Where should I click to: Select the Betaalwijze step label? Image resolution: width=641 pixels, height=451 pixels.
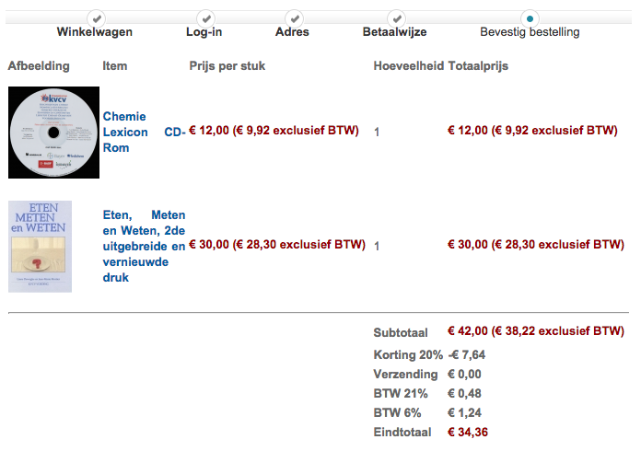tap(394, 32)
